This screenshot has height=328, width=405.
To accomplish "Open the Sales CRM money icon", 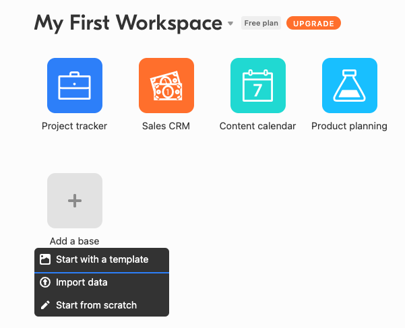I will click(x=166, y=86).
